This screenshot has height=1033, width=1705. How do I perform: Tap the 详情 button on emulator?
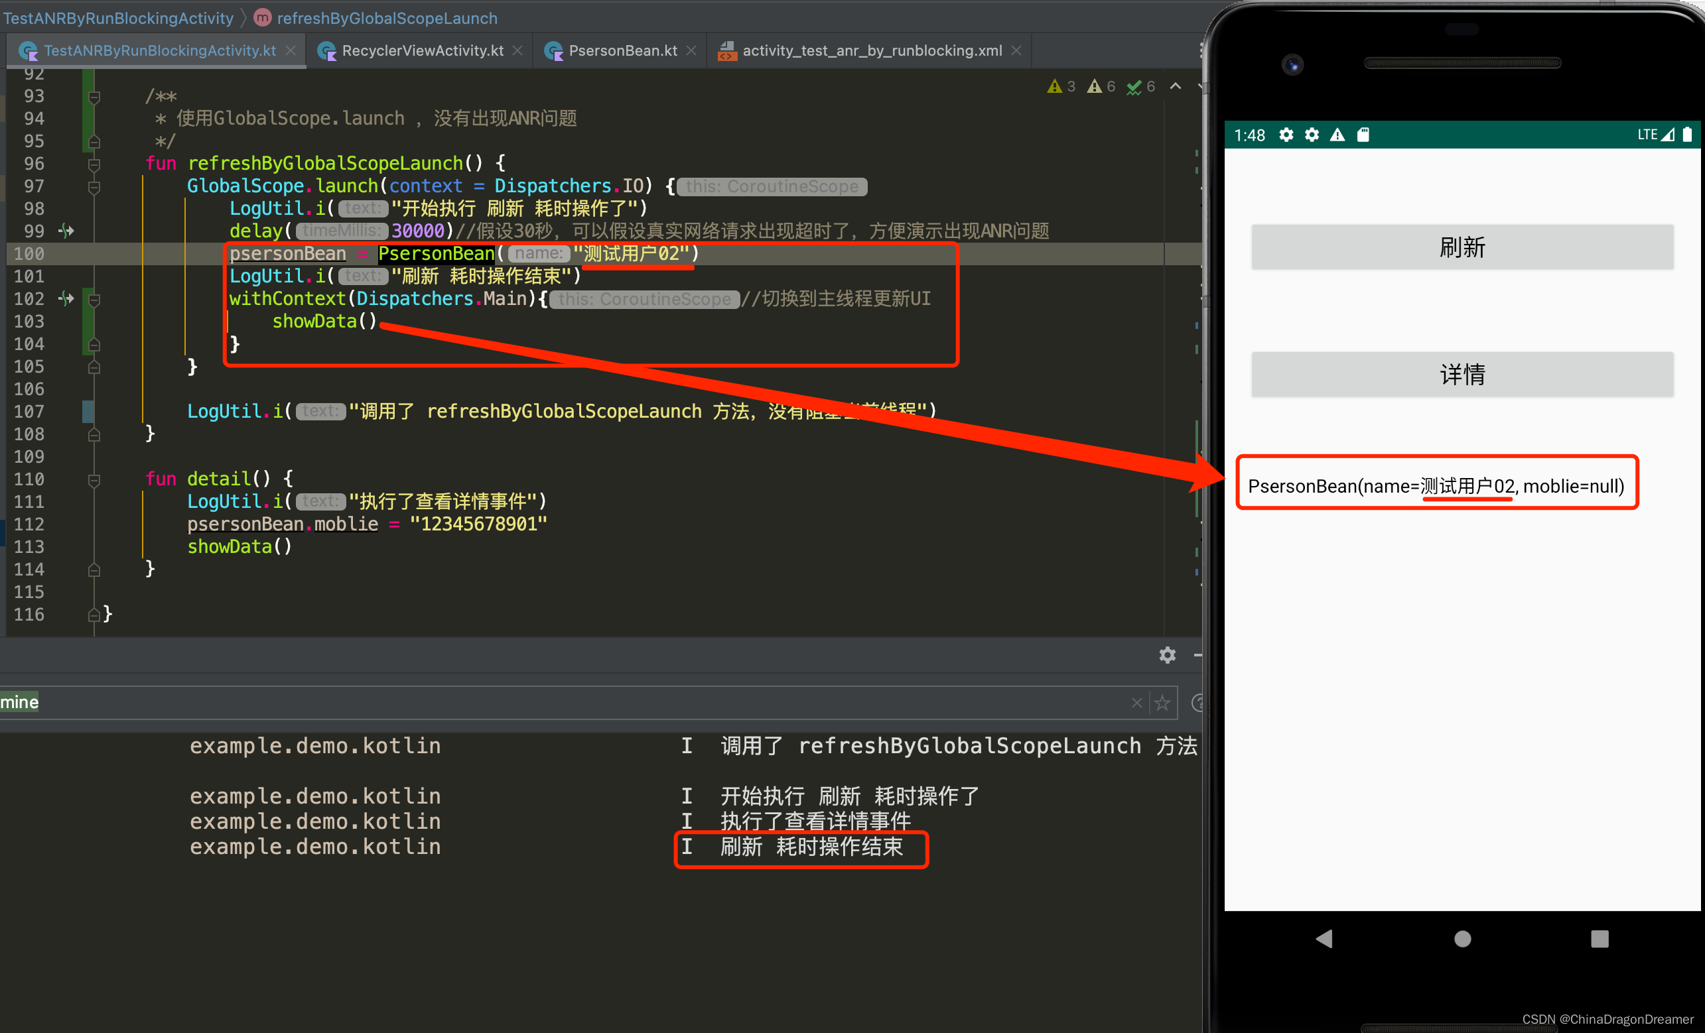click(1462, 374)
